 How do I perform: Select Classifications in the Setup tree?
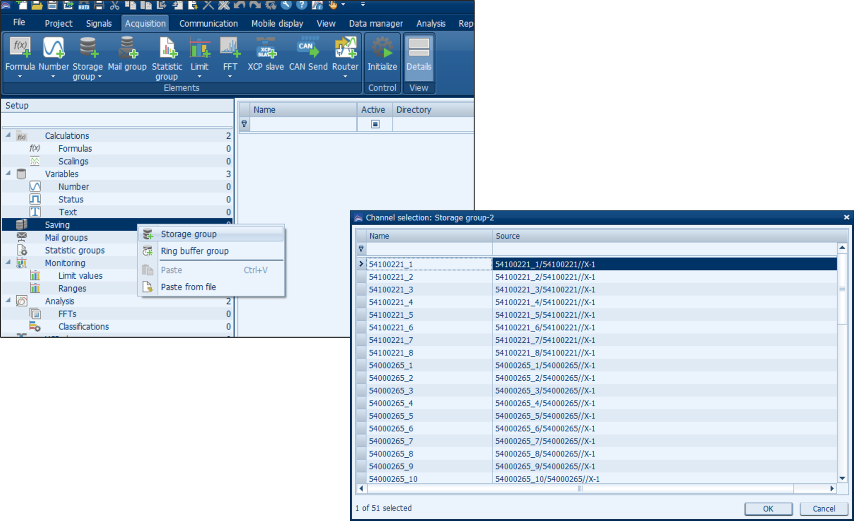[83, 327]
